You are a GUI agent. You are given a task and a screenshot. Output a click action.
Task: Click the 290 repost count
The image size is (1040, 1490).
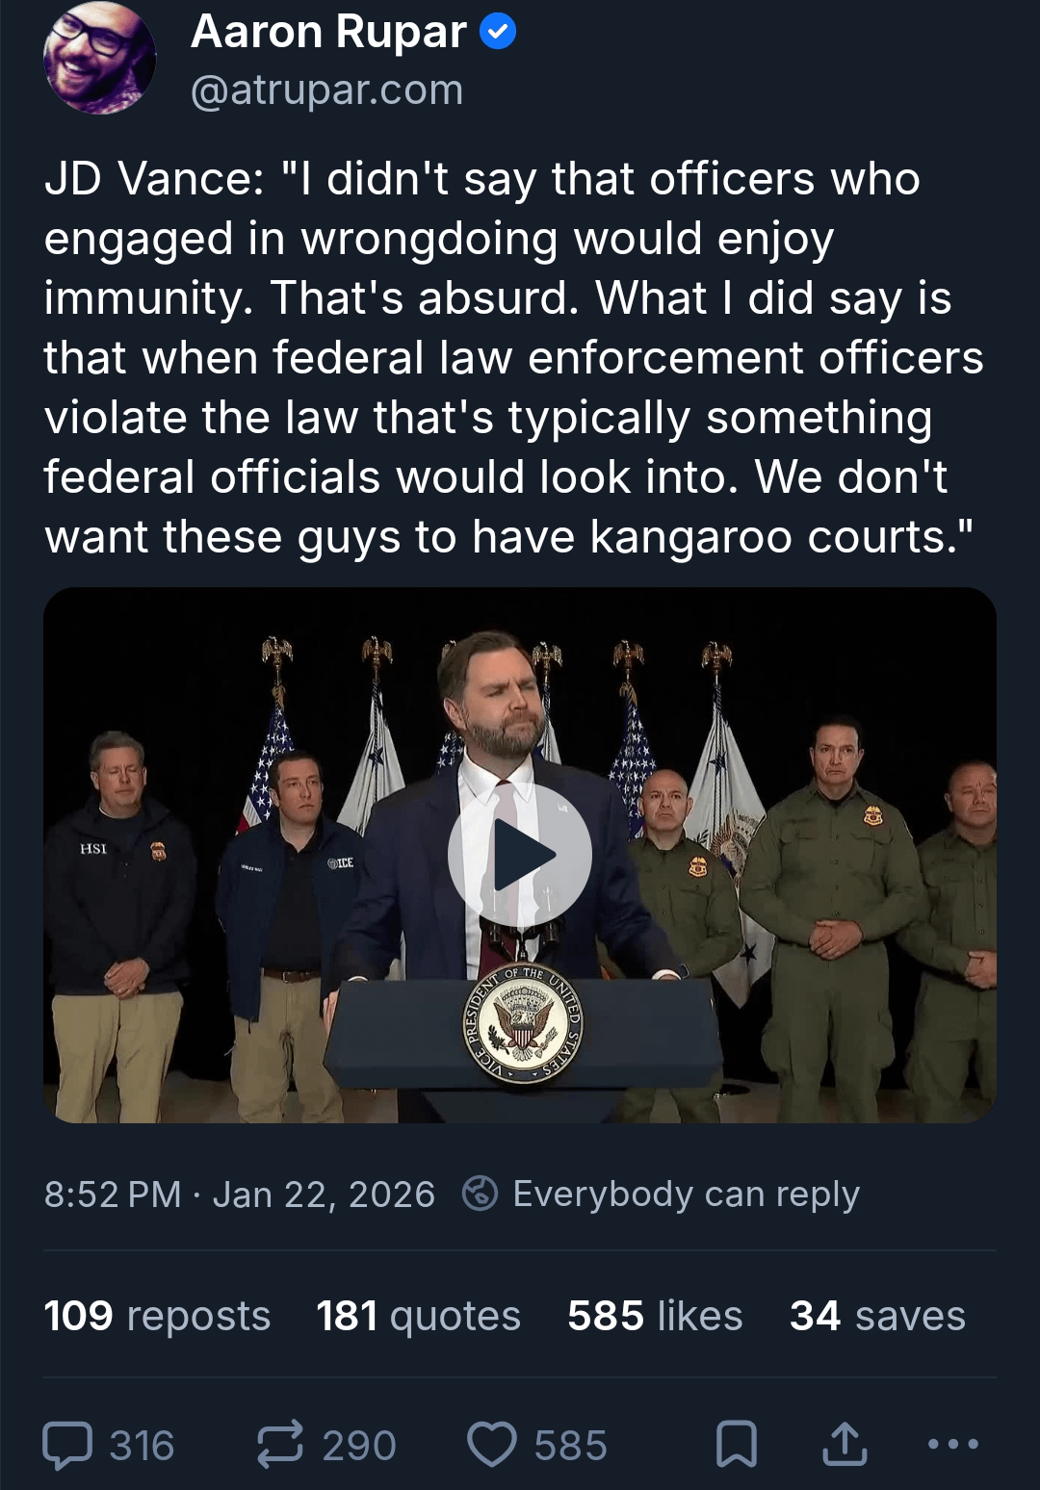358,1446
